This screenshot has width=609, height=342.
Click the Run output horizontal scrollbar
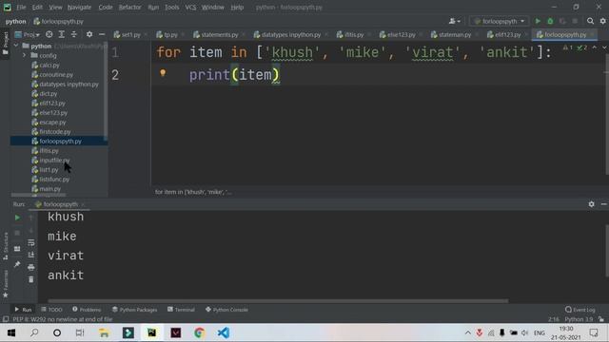coord(278,300)
